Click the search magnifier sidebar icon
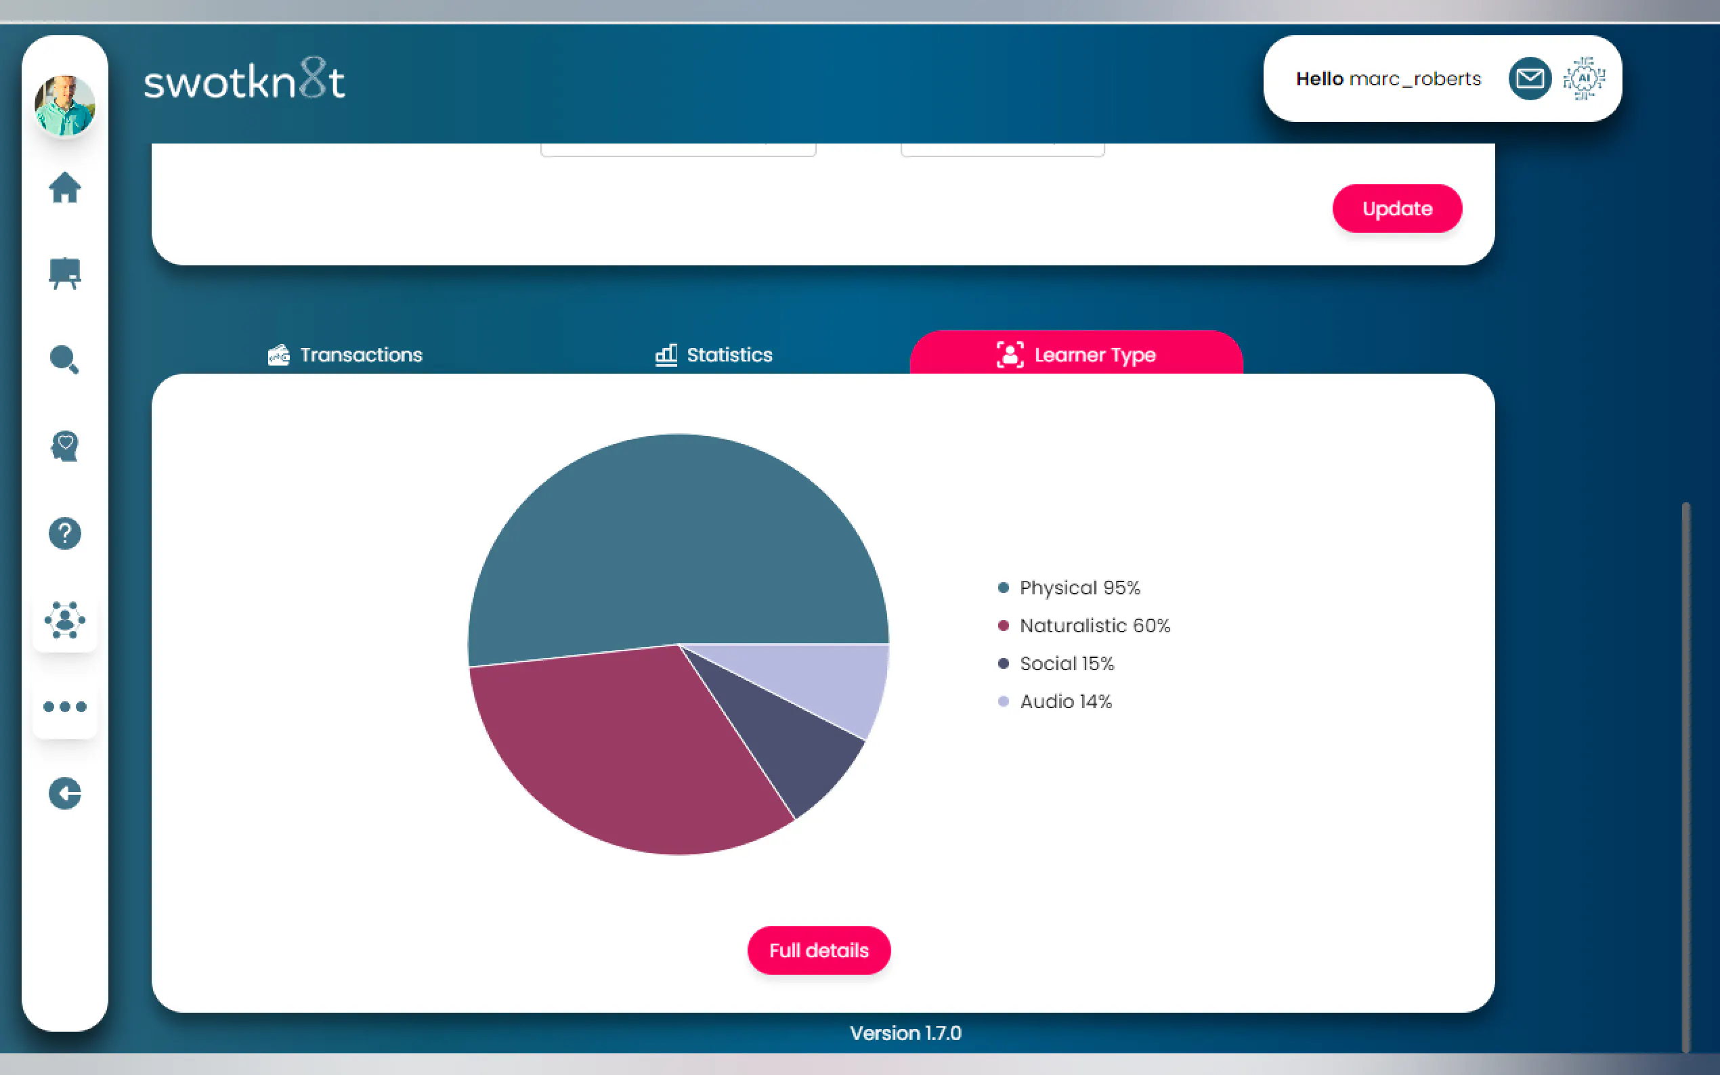 point(65,359)
